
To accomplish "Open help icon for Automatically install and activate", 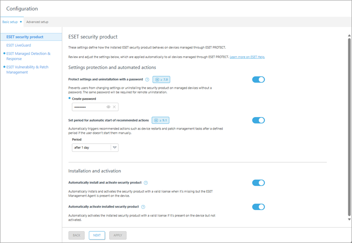I will click(146, 183).
